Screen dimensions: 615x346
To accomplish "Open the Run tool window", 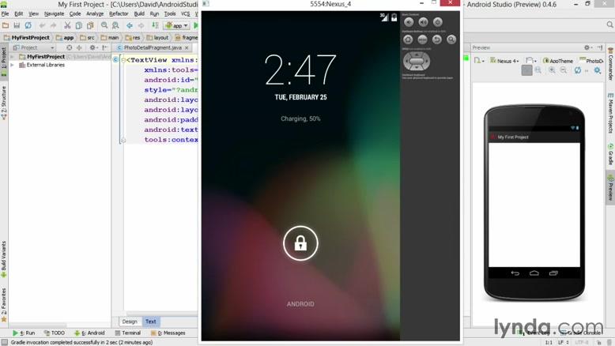I will coord(24,333).
